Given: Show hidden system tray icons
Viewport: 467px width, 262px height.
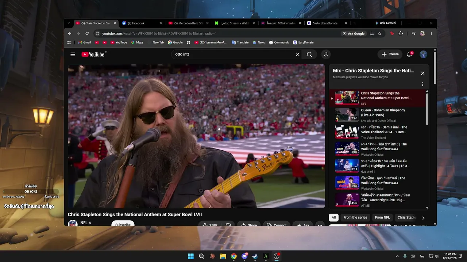Looking at the screenshot, I should [x=397, y=256].
